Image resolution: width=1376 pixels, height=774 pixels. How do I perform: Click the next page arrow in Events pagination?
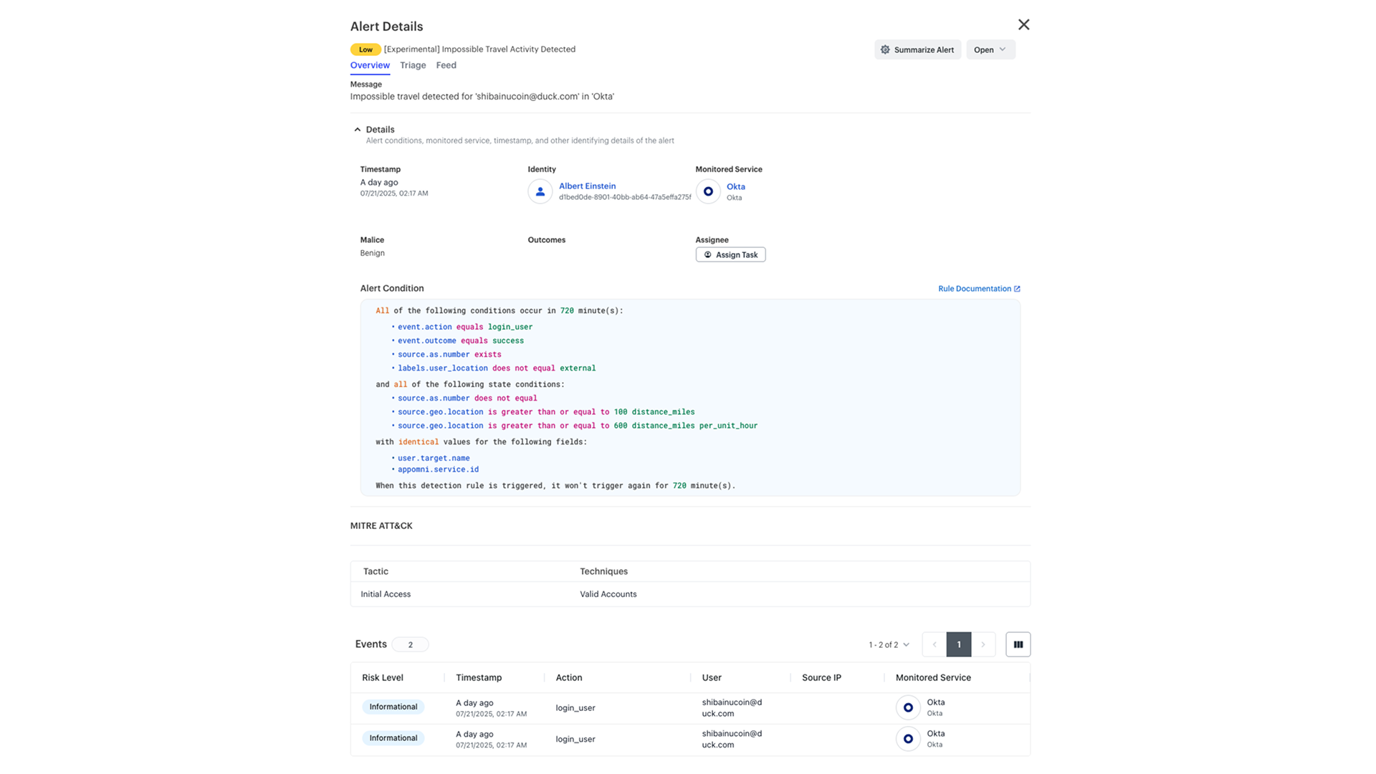[983, 644]
